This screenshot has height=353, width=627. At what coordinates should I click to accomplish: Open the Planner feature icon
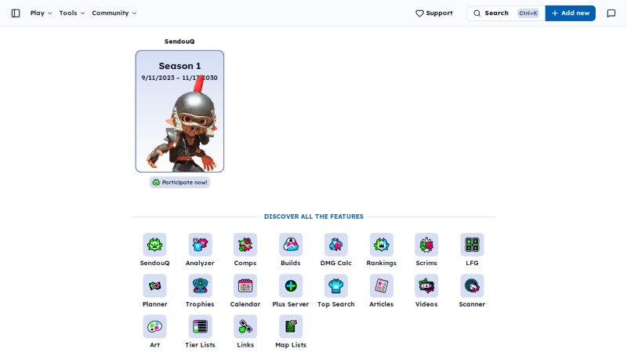pyautogui.click(x=154, y=286)
